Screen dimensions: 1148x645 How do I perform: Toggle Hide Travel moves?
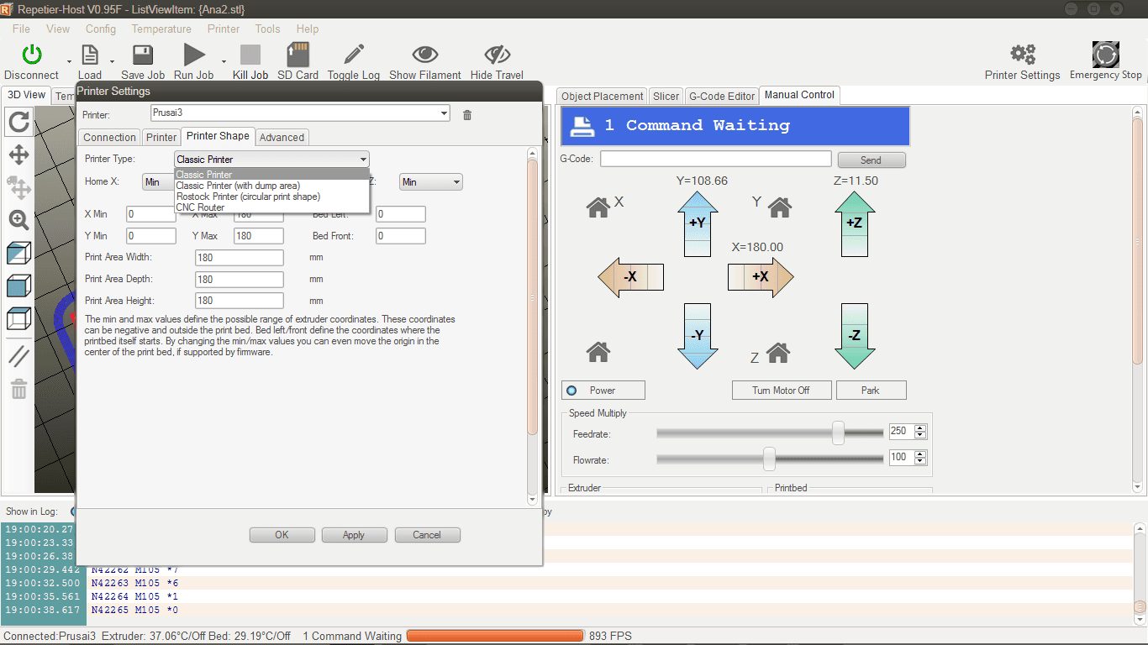click(496, 55)
